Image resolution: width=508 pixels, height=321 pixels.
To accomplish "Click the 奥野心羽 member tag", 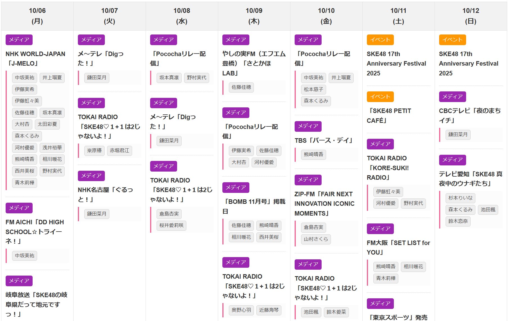I will point(241,310).
